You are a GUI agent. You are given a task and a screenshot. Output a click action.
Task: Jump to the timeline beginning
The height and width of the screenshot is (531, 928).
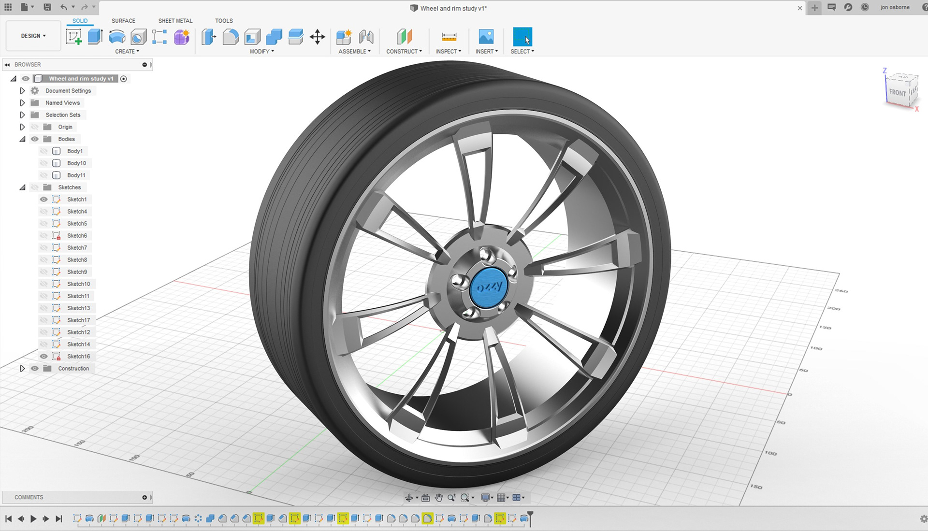pos(8,519)
